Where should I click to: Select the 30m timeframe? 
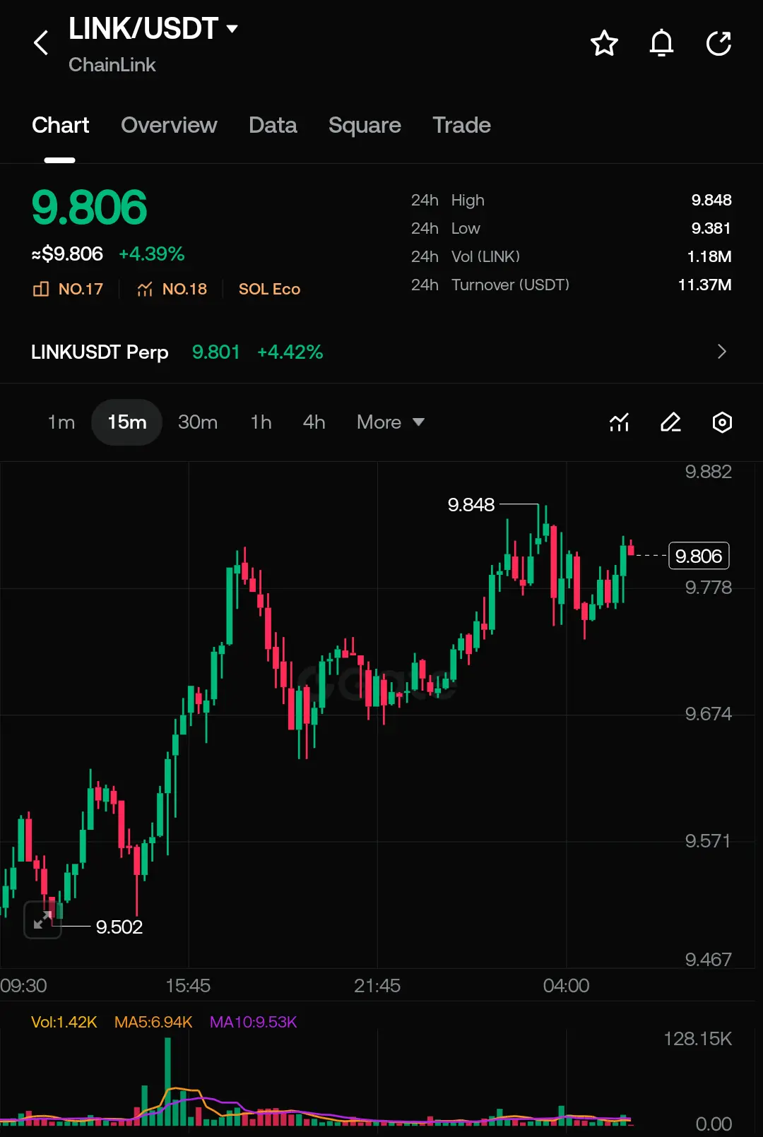(x=198, y=422)
